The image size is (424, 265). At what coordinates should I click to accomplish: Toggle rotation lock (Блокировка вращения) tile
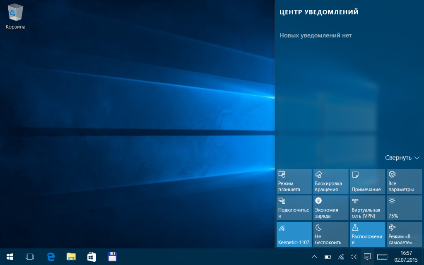click(331, 181)
